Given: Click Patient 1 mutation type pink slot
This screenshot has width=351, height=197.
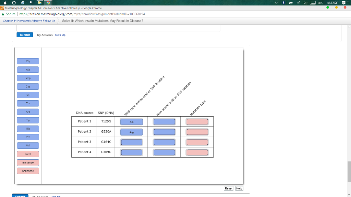Looking at the screenshot, I should (x=197, y=122).
